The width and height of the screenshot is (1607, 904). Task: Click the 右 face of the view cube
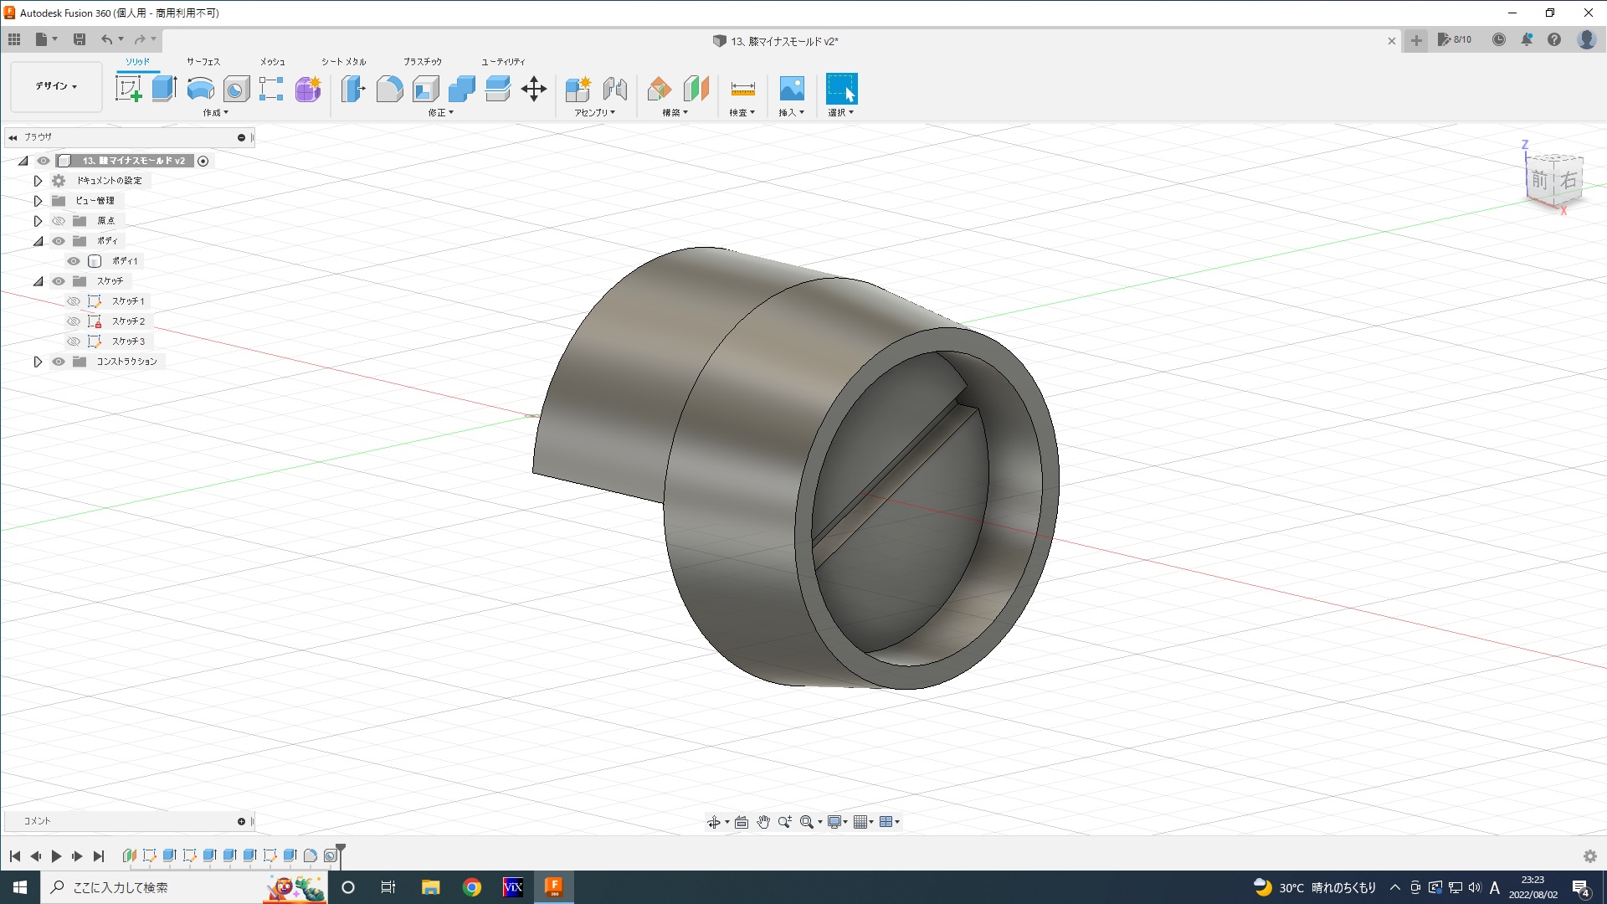[1568, 179]
